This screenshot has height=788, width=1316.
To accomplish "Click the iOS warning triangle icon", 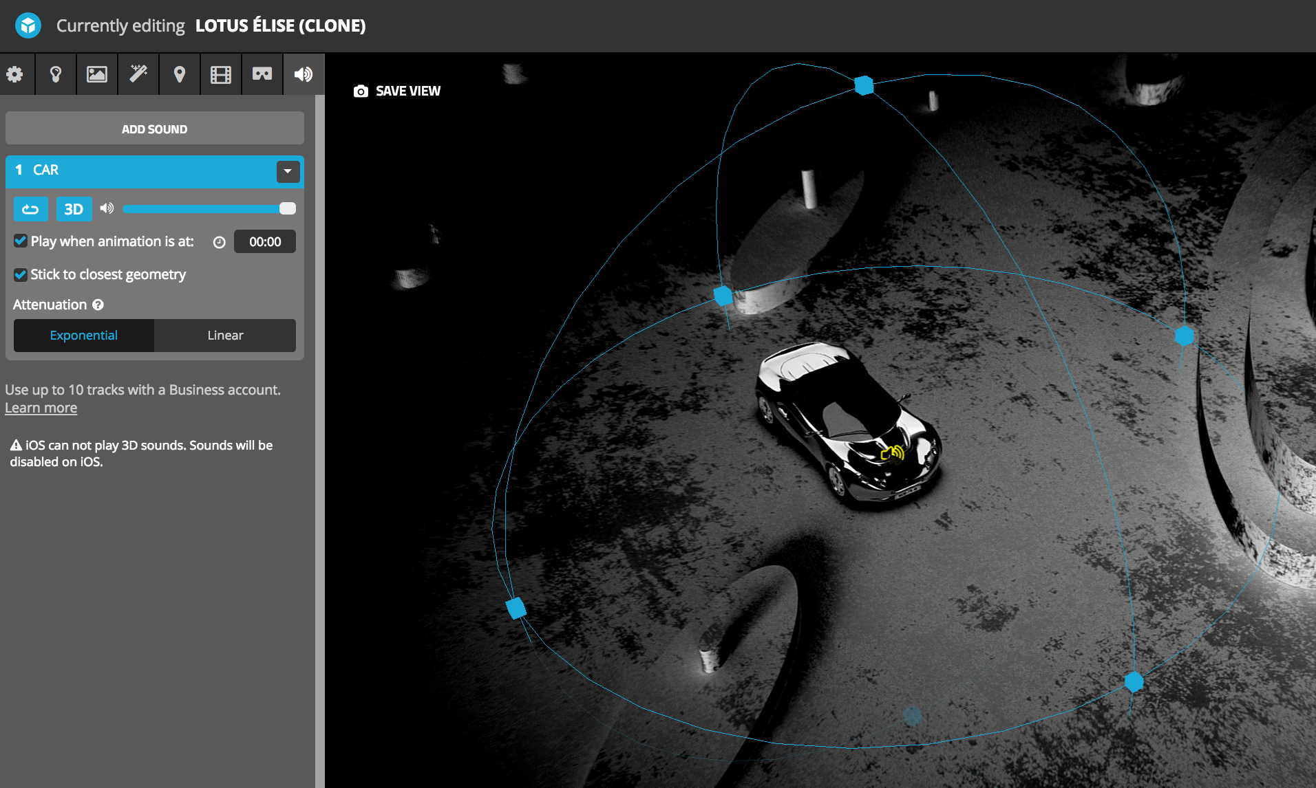I will click(x=16, y=446).
